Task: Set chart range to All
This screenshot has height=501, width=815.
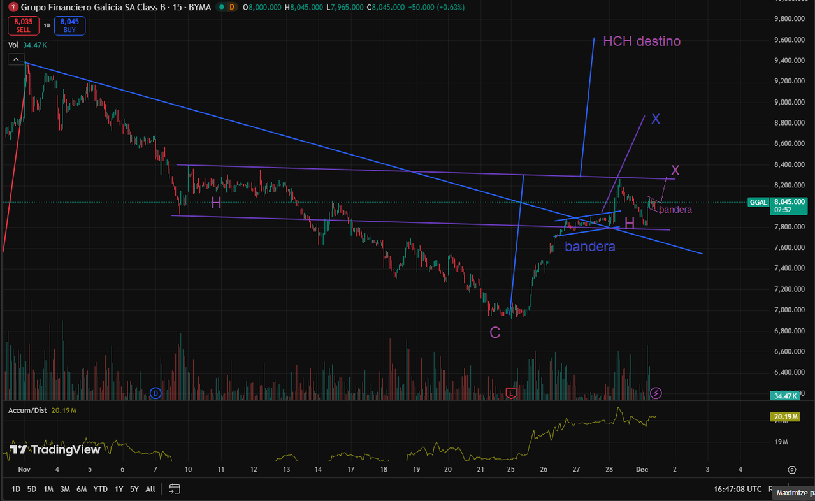Action: 150,489
